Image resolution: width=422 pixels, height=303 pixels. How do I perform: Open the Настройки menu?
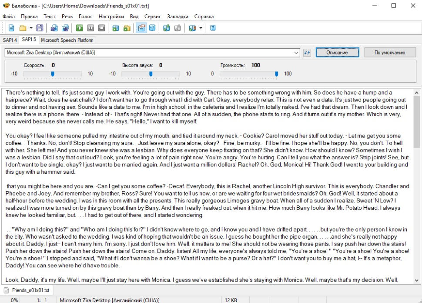click(111, 17)
